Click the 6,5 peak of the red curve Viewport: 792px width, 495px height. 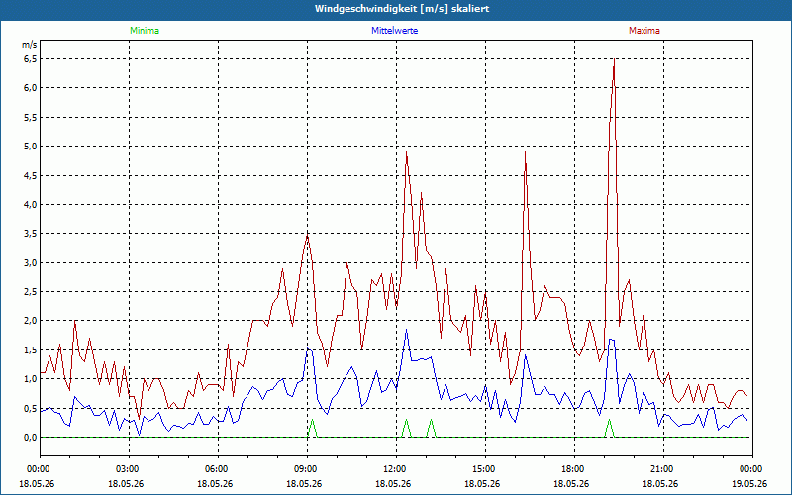coord(614,60)
